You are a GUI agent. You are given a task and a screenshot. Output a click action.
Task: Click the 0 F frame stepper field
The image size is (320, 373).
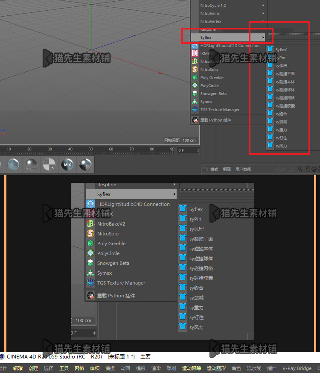[x=189, y=150]
